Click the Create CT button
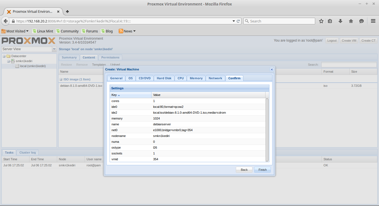Viewport: 379px width, 206px height. tap(368, 40)
